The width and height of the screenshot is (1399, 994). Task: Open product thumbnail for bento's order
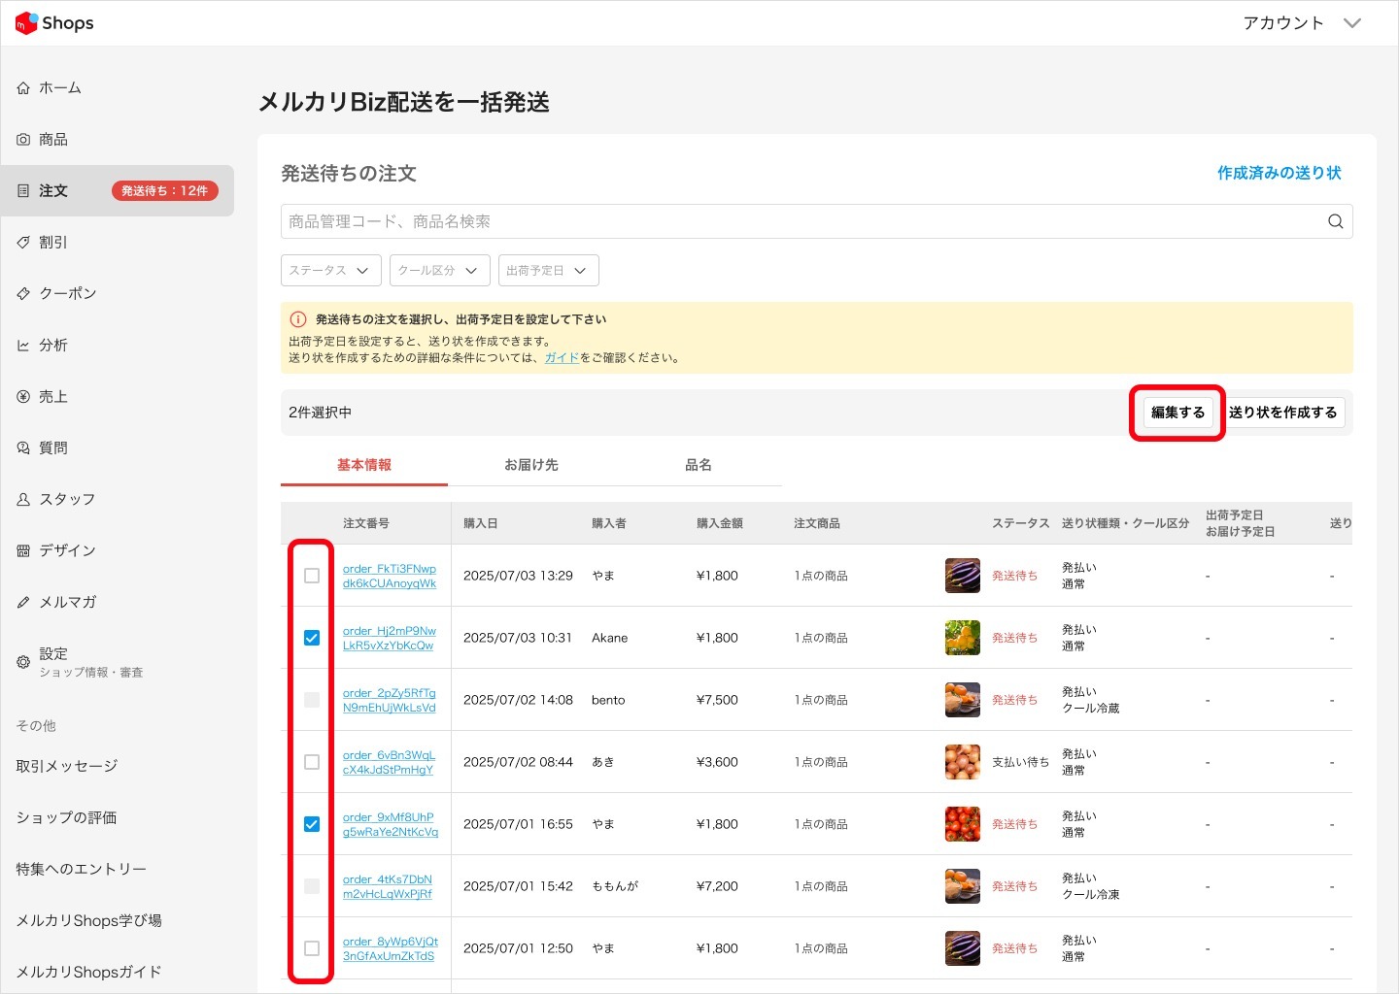(x=963, y=700)
